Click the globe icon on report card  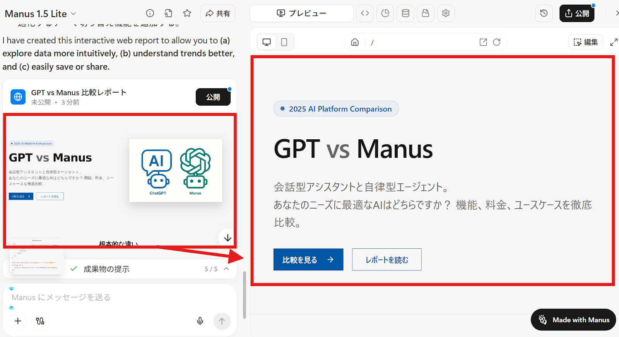pos(18,97)
